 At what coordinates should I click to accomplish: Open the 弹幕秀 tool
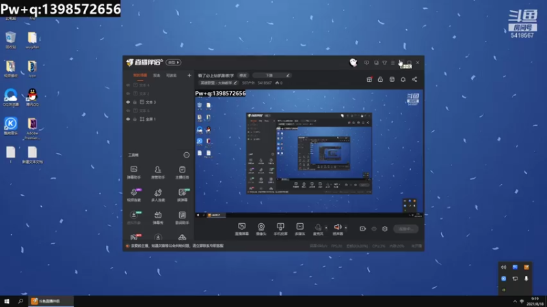coord(158,218)
